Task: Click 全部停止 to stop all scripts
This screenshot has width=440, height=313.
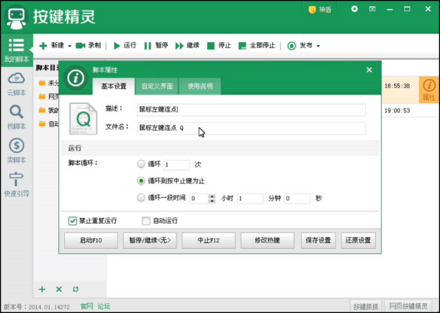Action: coord(257,46)
